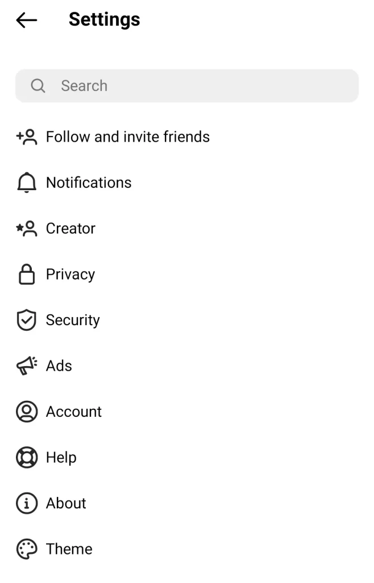Click the About info icon
This screenshot has height=583, width=374.
tap(27, 503)
